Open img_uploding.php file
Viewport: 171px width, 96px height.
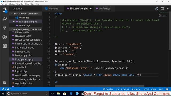[26, 47]
